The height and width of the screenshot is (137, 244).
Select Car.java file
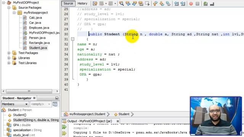click(35, 23)
